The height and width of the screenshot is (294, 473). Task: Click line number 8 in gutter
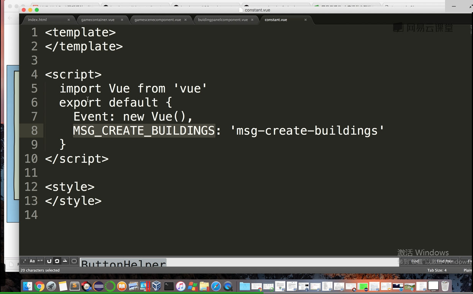click(x=34, y=131)
